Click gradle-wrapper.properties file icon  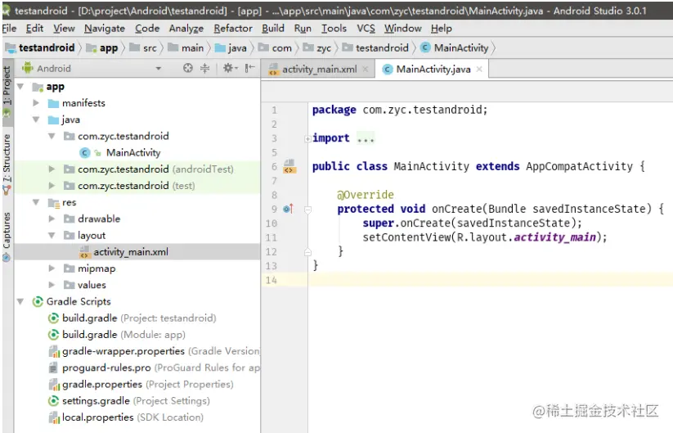click(x=54, y=351)
